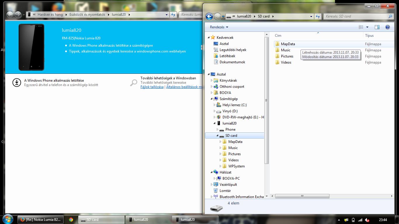
Task: Open Chrome from the taskbar
Action: tap(71, 220)
